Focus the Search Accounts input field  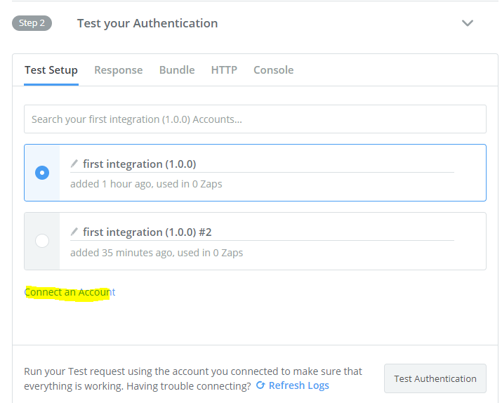pos(255,119)
